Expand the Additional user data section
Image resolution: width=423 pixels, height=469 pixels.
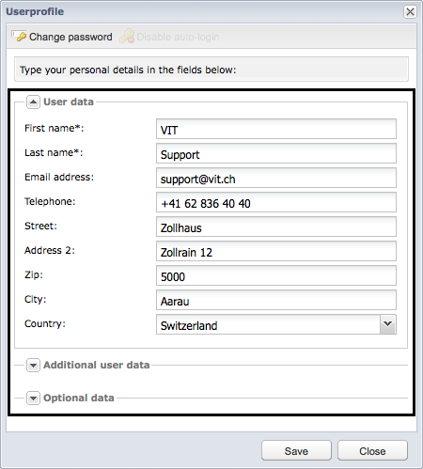click(x=33, y=365)
